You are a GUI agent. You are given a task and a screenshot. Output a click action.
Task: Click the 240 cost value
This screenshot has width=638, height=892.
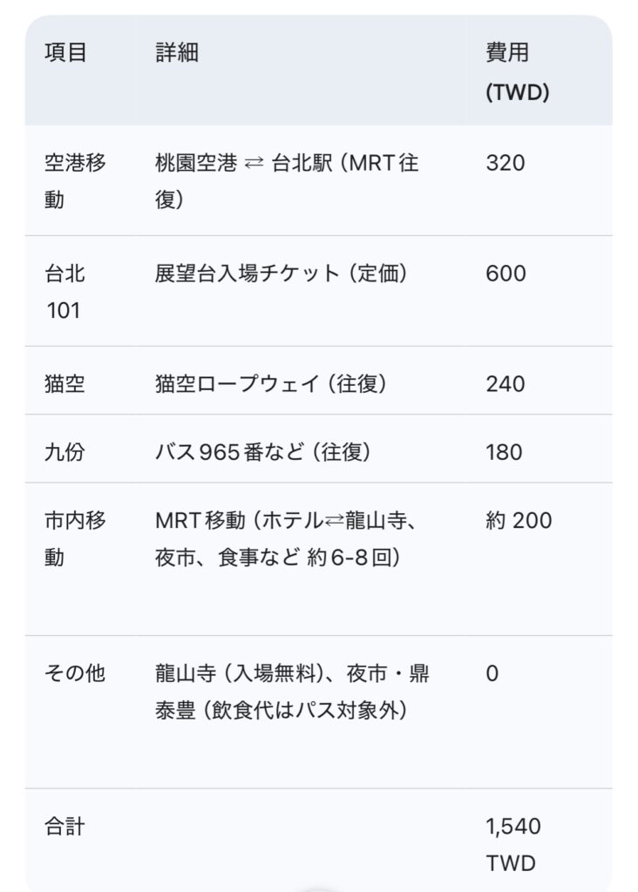pos(506,383)
